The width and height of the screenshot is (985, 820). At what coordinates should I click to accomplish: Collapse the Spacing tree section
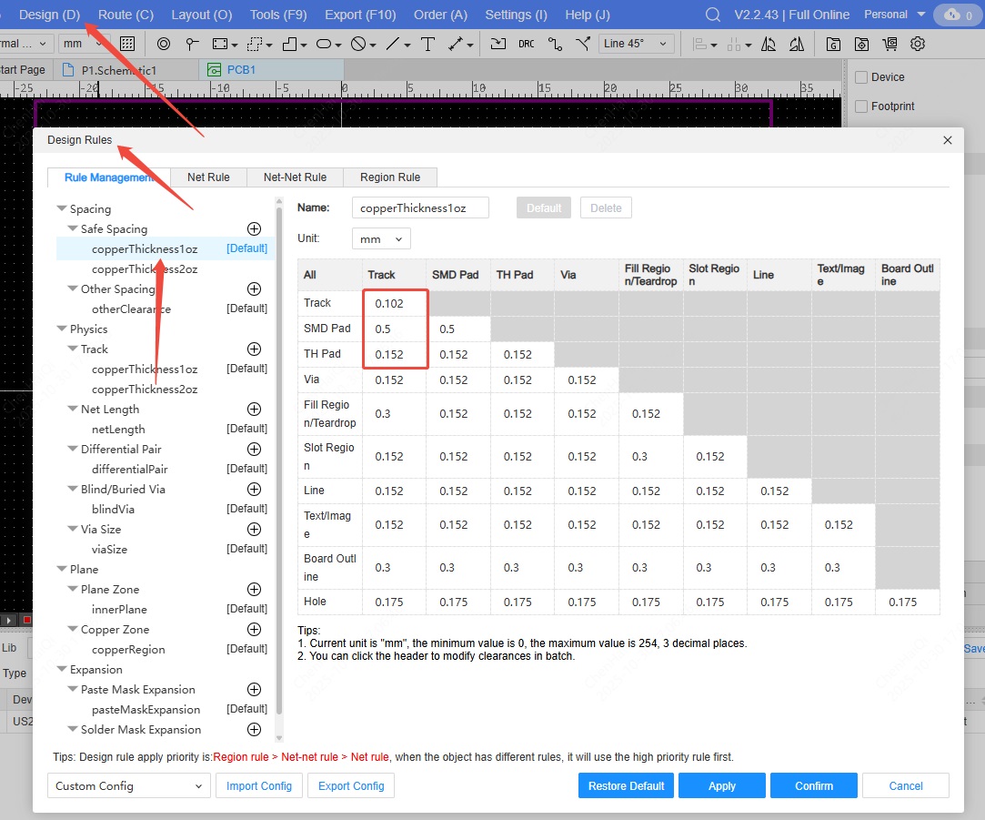(x=62, y=209)
